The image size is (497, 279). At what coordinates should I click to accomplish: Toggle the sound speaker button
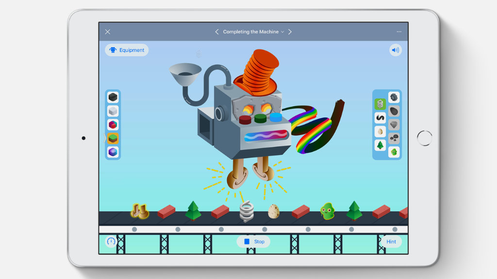pos(395,50)
